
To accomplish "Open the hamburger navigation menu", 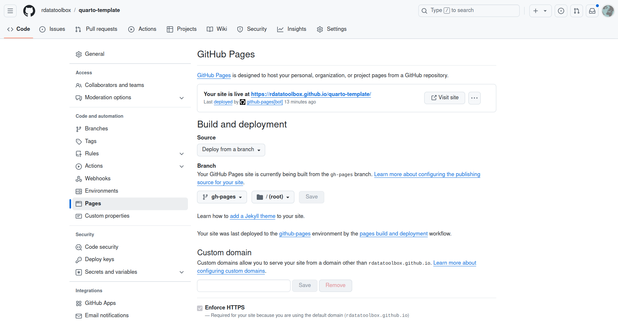I will [x=10, y=11].
